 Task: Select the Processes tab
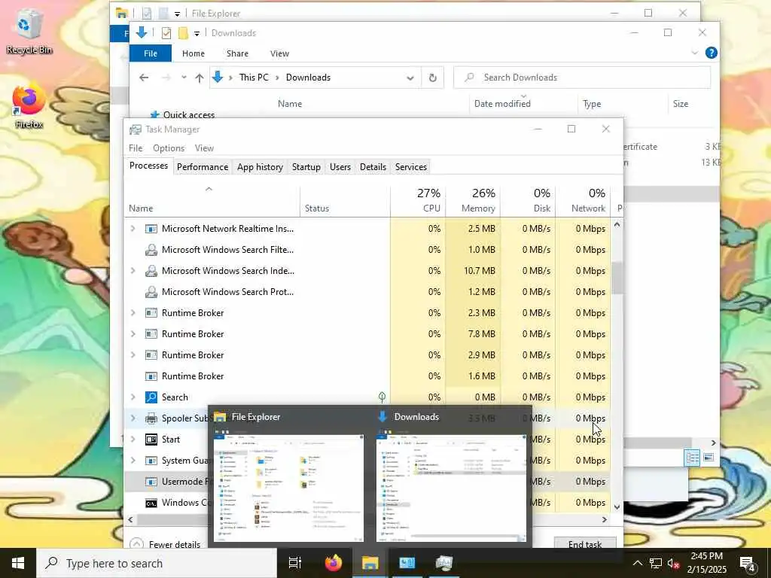[x=148, y=166]
